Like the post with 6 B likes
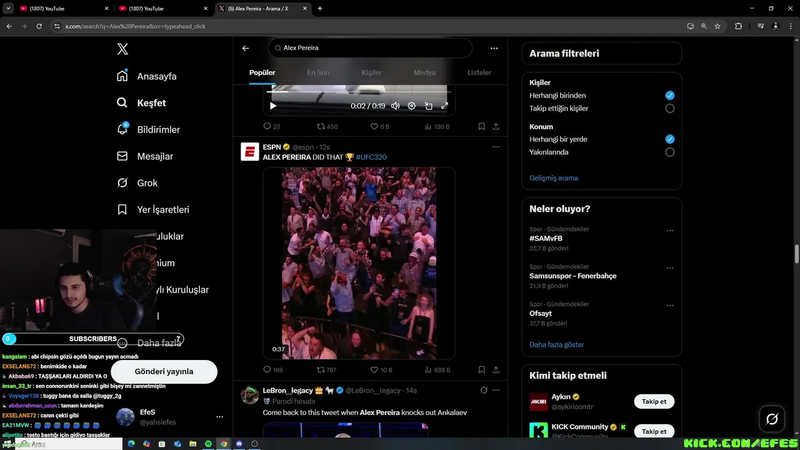The image size is (800, 450). pyautogui.click(x=380, y=126)
